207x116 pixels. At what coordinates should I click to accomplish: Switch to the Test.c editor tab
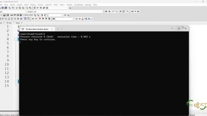(x=18, y=23)
